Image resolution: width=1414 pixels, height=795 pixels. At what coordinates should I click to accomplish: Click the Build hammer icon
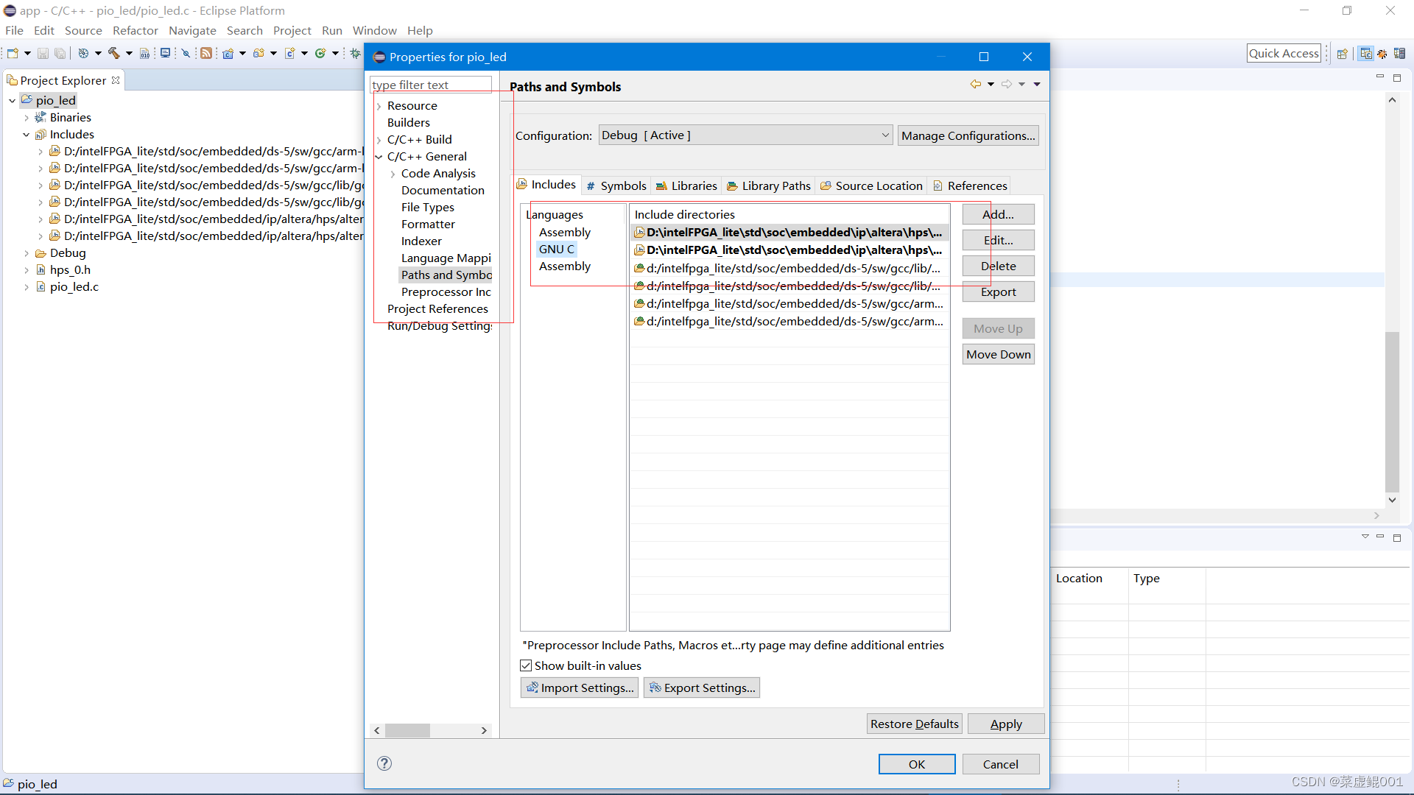[113, 53]
